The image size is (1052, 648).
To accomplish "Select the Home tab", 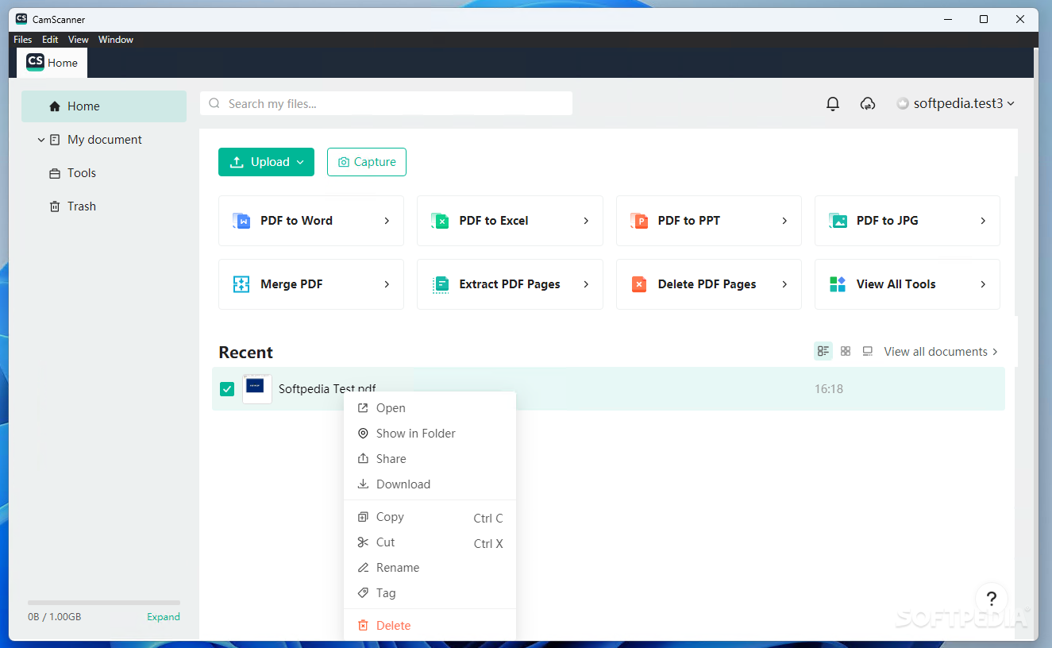I will (52, 63).
